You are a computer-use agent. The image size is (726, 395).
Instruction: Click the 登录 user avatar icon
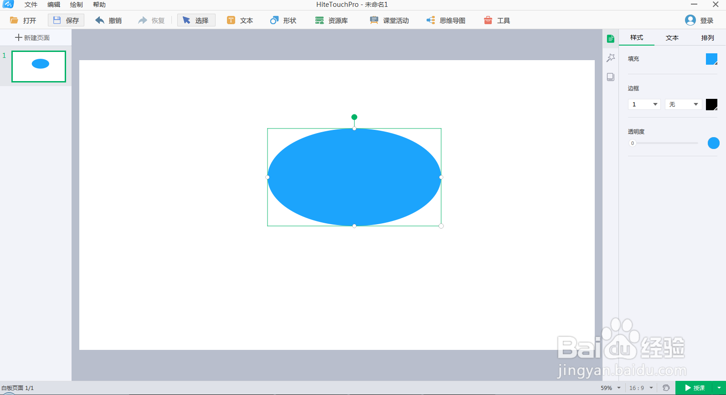[x=690, y=20]
